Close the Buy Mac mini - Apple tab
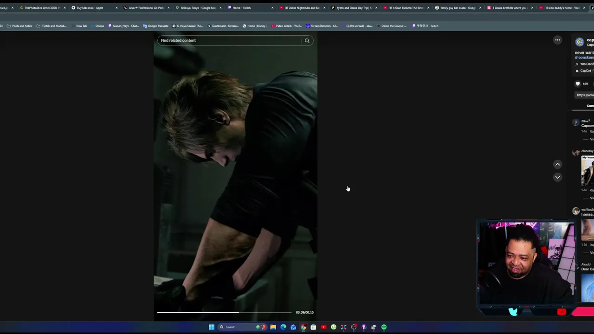594x334 pixels. point(116,8)
